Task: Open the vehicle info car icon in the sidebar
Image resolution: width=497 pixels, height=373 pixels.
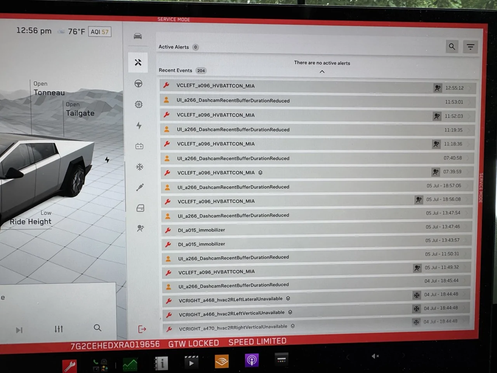Action: (x=138, y=36)
